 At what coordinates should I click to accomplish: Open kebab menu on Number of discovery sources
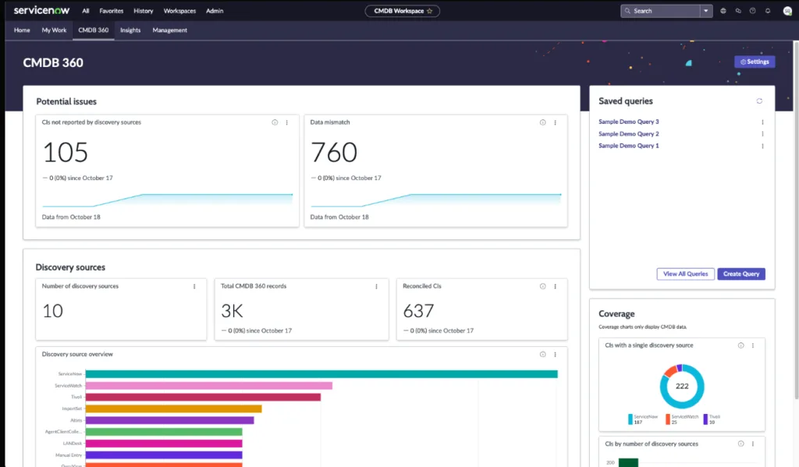click(194, 286)
